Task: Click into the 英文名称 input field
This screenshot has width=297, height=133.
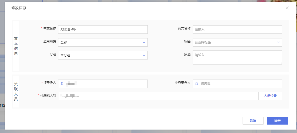Action: (x=237, y=29)
